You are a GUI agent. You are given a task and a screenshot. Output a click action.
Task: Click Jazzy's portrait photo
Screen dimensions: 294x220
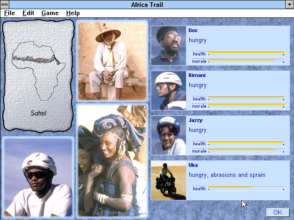(169, 135)
